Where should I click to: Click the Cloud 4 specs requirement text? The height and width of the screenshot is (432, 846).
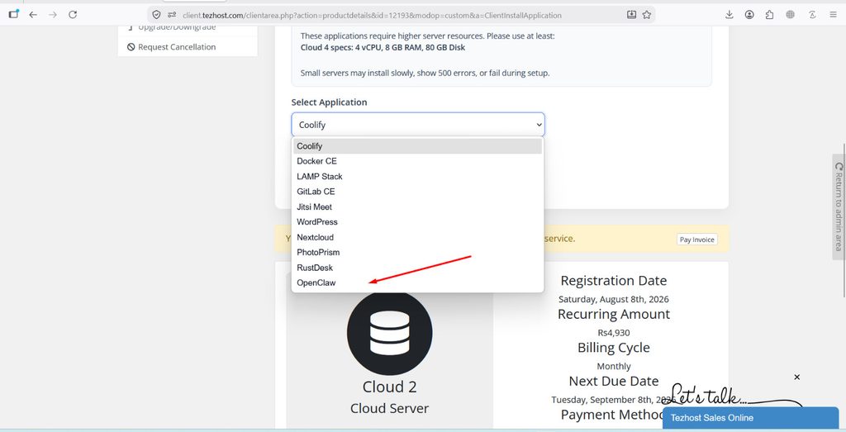click(383, 47)
